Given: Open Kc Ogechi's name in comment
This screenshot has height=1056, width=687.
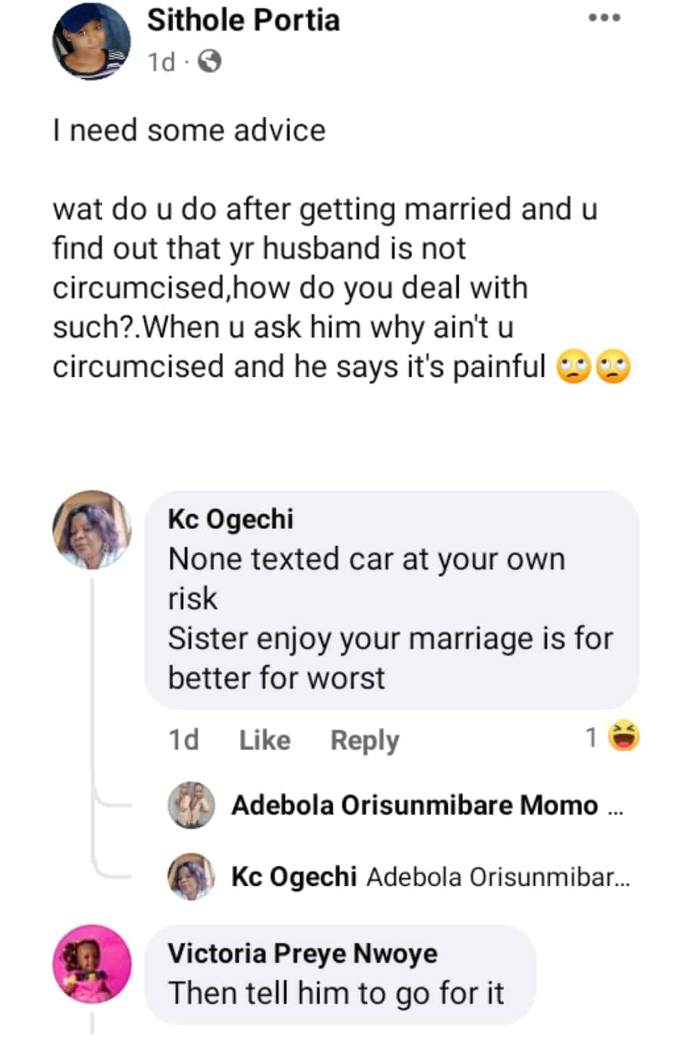Looking at the screenshot, I should pyautogui.click(x=230, y=519).
